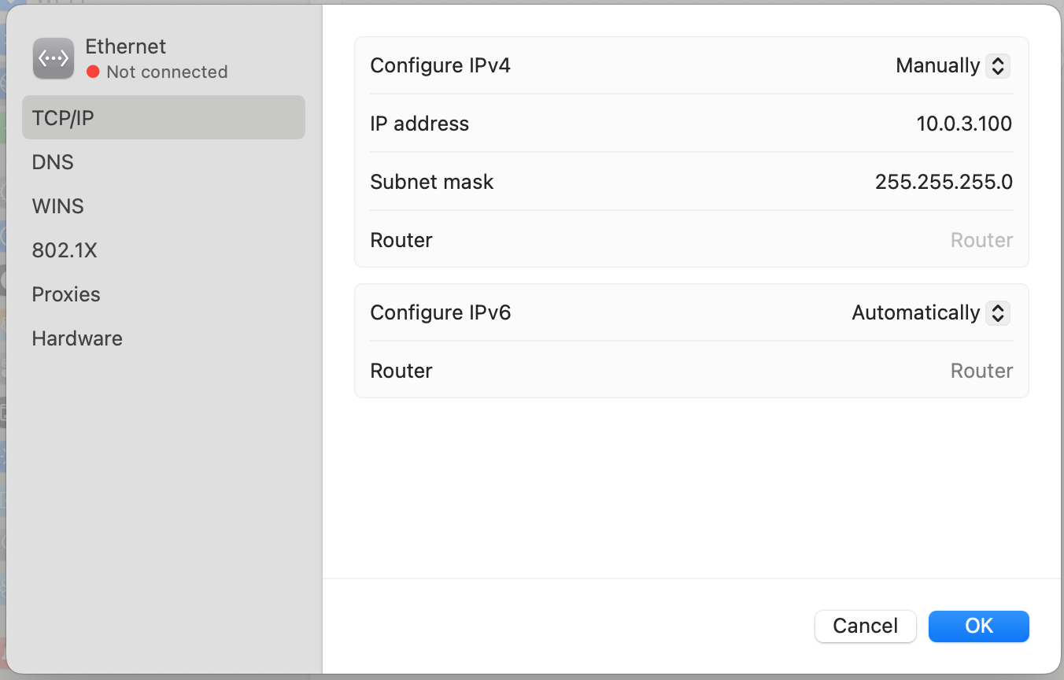Viewport: 1064px width, 680px height.
Task: Open the WINS configuration section
Action: (57, 206)
